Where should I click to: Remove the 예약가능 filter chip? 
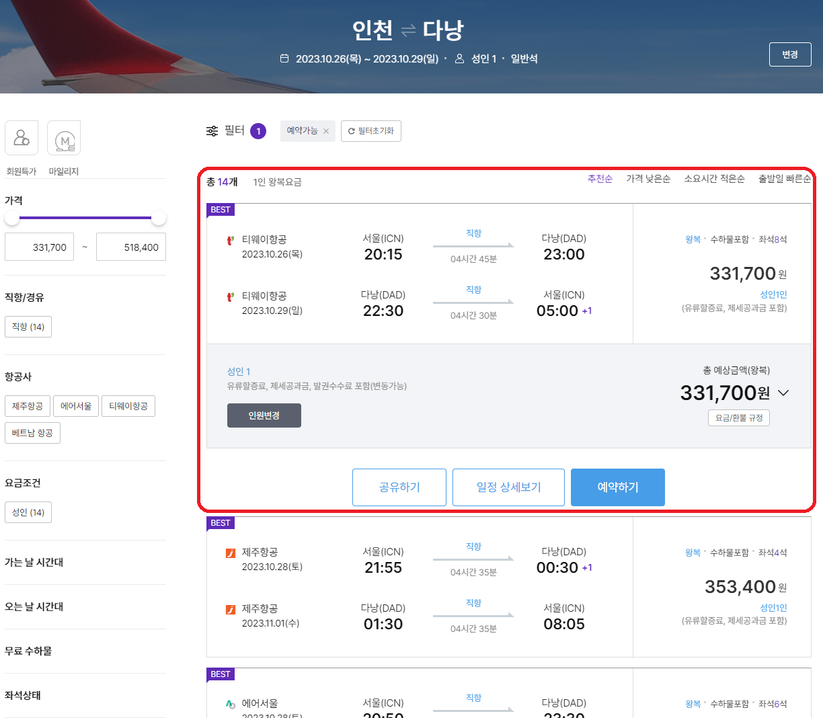point(327,131)
